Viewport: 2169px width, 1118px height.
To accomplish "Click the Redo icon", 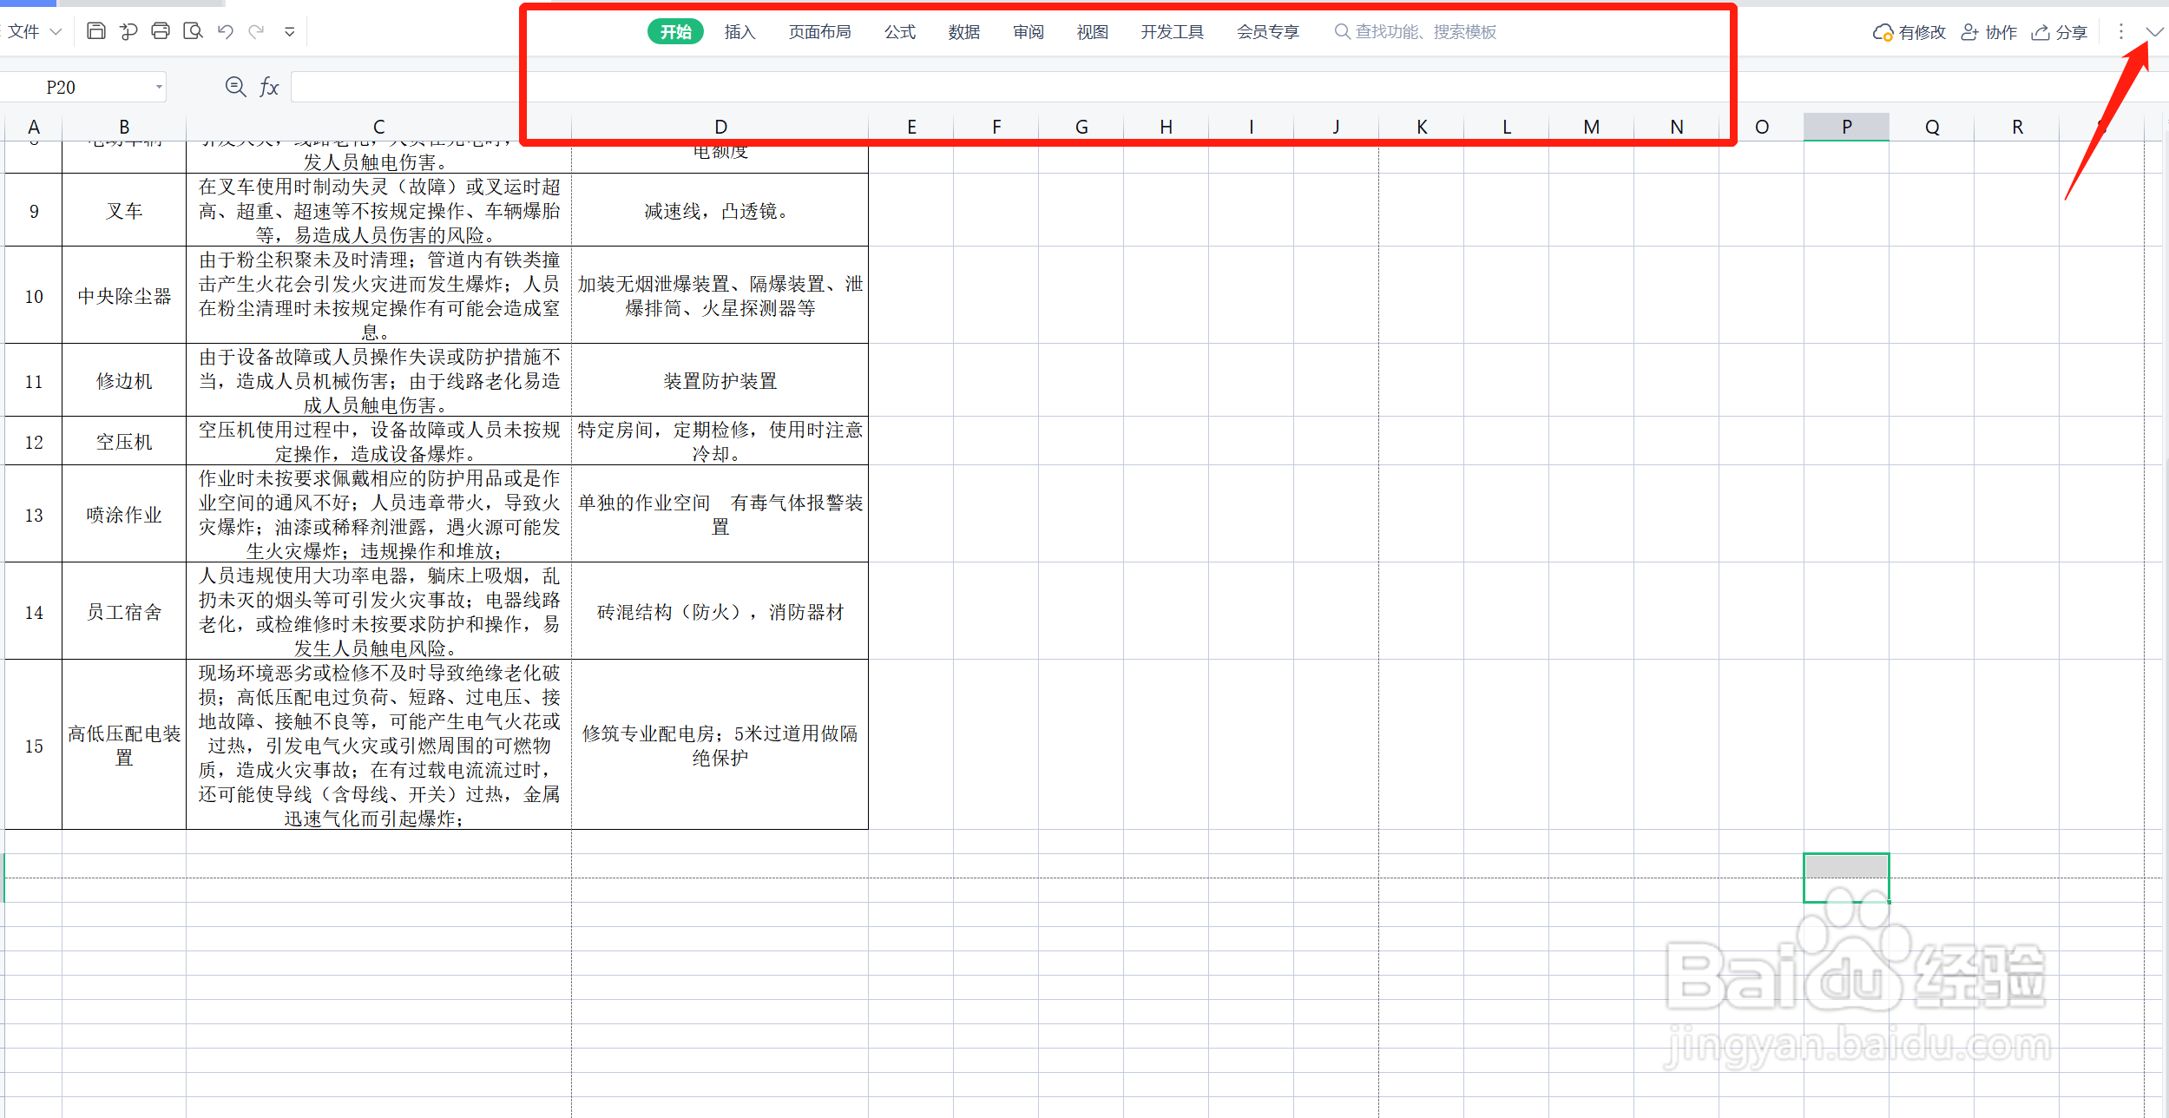I will coord(257,30).
